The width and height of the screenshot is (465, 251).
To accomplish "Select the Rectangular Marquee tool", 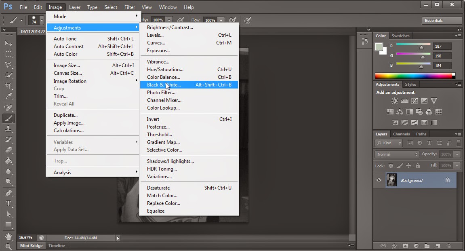I will coord(8,54).
